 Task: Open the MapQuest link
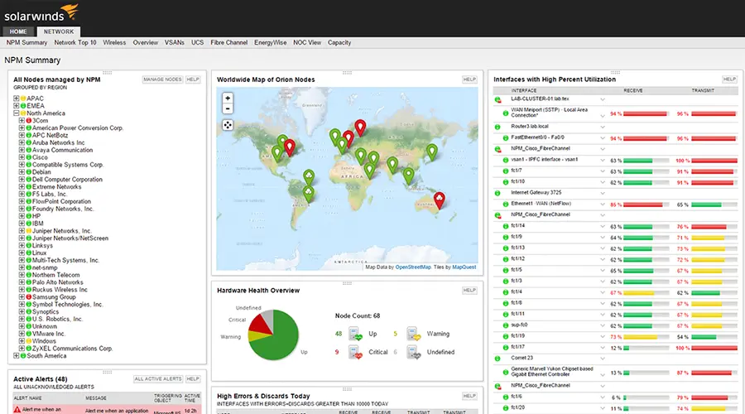(x=464, y=267)
